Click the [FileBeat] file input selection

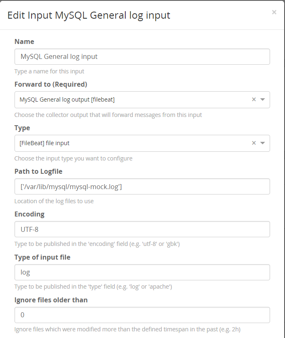[x=45, y=143]
